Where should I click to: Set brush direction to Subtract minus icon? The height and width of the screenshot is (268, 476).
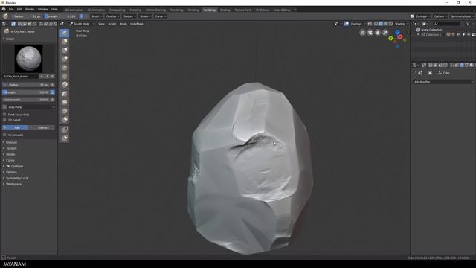86,16
